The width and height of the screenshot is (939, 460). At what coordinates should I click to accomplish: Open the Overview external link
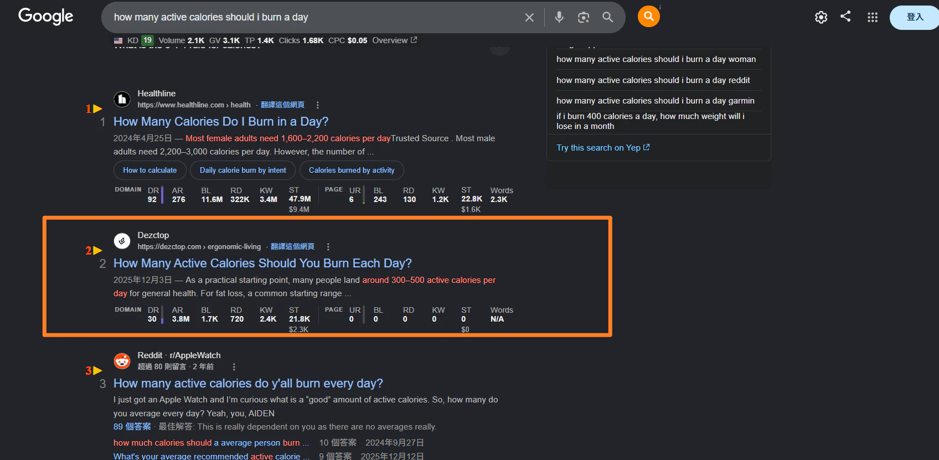[x=395, y=40]
